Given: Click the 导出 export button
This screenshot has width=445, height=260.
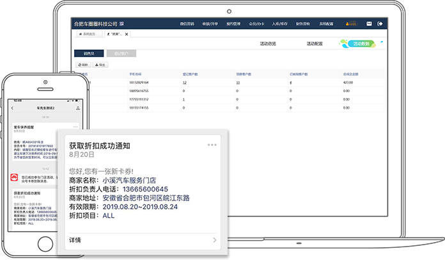Looking at the screenshot, I should (100, 65).
